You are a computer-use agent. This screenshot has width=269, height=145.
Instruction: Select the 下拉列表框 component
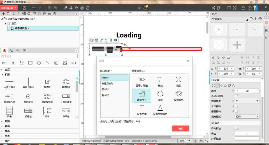(x=66, y=98)
